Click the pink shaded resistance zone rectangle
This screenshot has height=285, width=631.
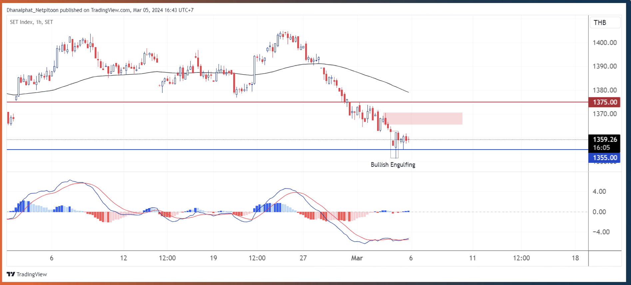coord(423,119)
